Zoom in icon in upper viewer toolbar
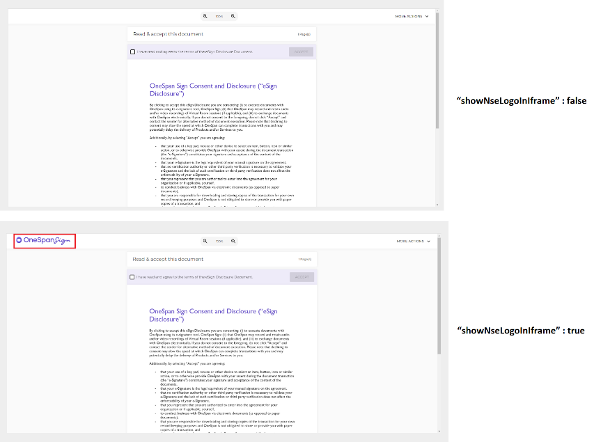Image resolution: width=594 pixels, height=442 pixels. (x=233, y=16)
